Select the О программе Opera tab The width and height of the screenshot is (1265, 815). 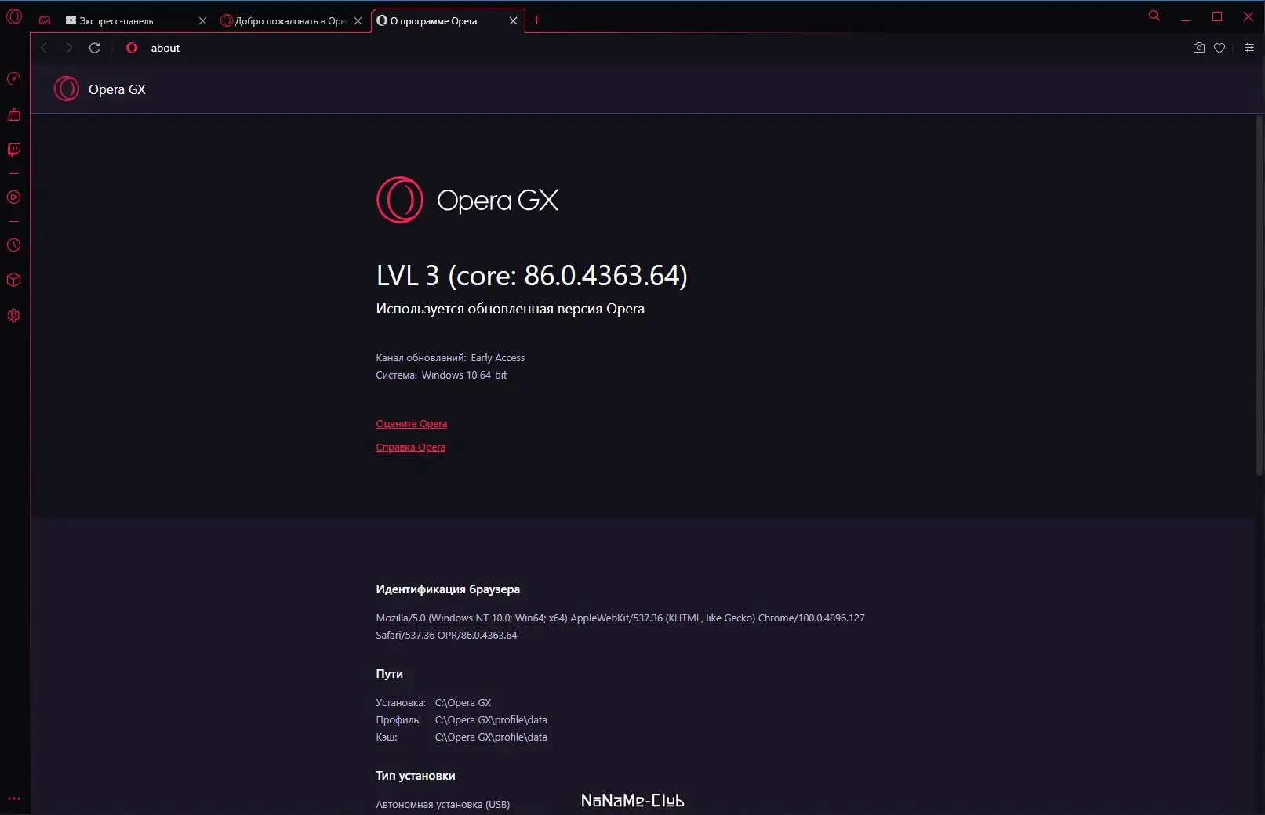point(448,21)
